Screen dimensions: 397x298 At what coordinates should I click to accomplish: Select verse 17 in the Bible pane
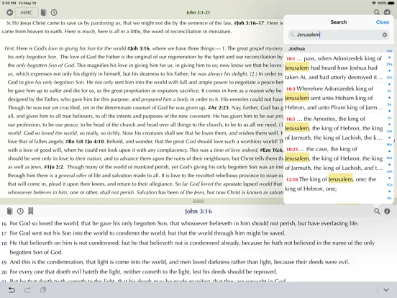[x=143, y=233]
